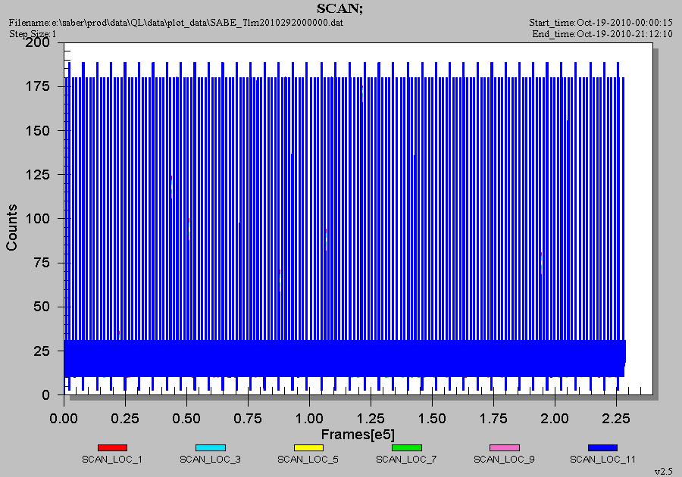Select the SCAN_LOC_5 legend label

pos(308,459)
